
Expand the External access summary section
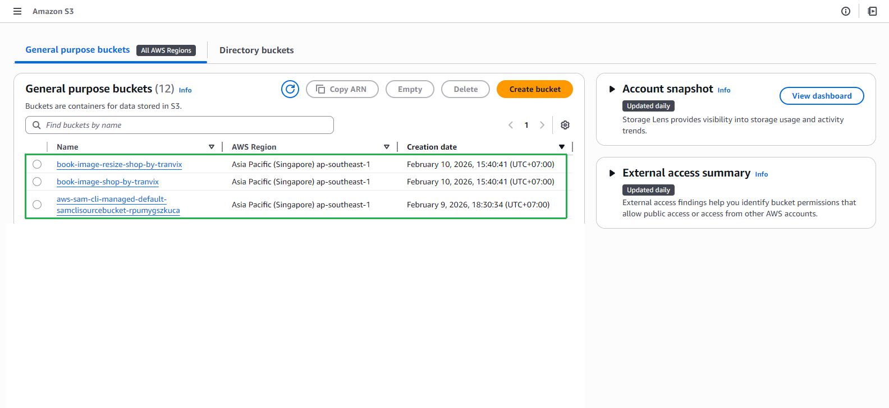[612, 173]
